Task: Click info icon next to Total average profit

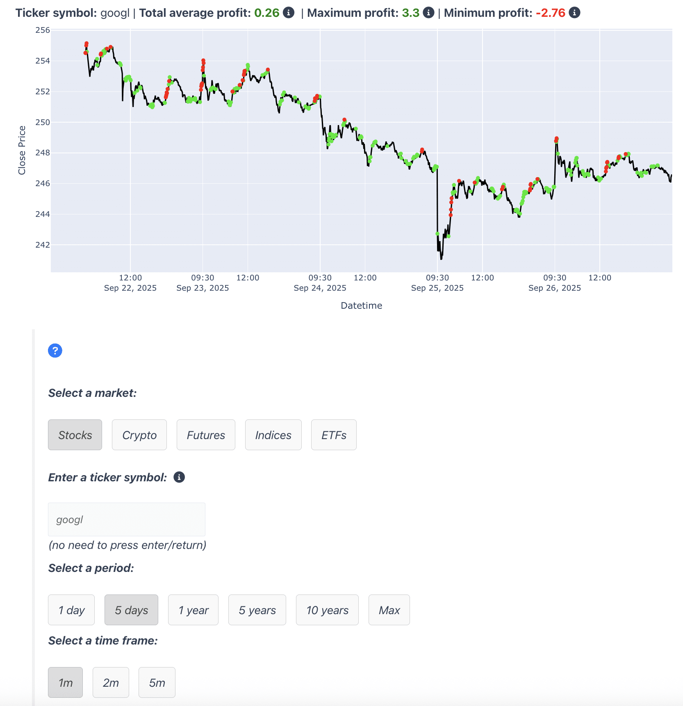Action: tap(289, 13)
